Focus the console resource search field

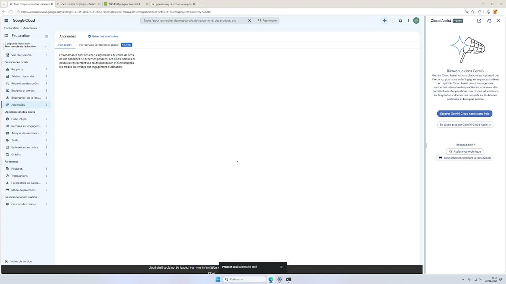pos(194,21)
